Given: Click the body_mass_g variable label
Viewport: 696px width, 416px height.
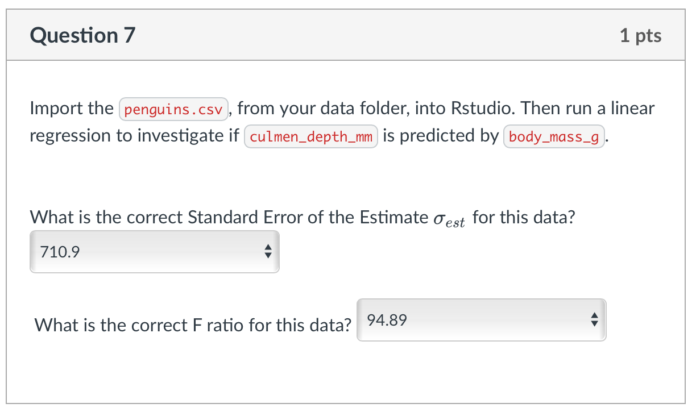Looking at the screenshot, I should tap(553, 136).
